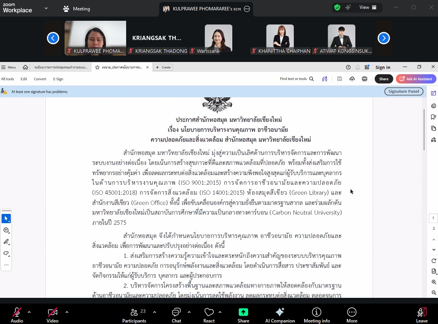Click the Signature Panel button
Image resolution: width=438 pixels, height=324 pixels.
tap(403, 92)
